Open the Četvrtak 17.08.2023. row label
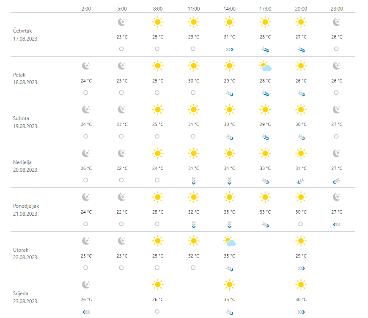368x318 pixels. [26, 34]
